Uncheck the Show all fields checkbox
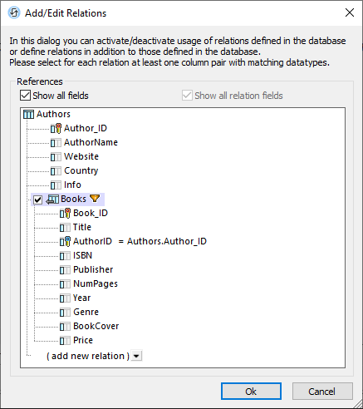Viewport: 363px width, 409px height. point(25,96)
